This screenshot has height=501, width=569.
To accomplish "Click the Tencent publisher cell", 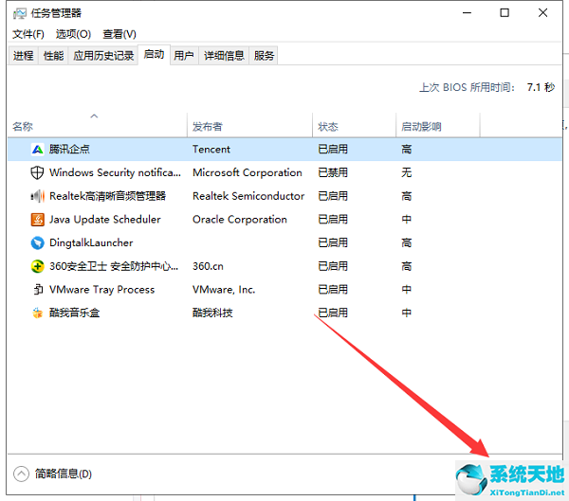I will click(x=211, y=150).
